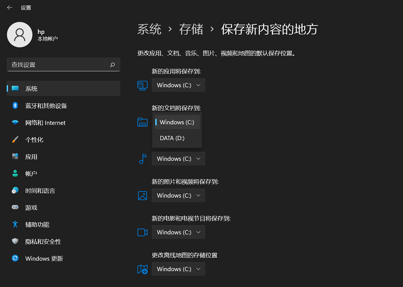This screenshot has width=403, height=287.
Task: Click the Bluetooth icon in sidebar
Action: [x=15, y=105]
